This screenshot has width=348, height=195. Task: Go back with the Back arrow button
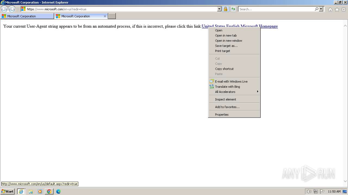point(4,9)
